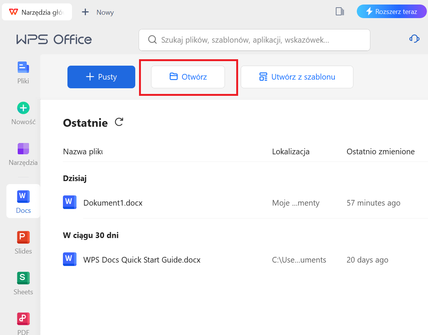Viewport: 428px width, 335px height.
Task: Click the WPS Docs Quick Start Guide file icon
Action: click(x=70, y=259)
